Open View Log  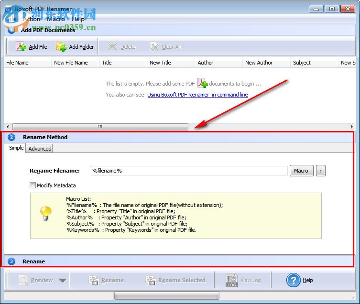click(x=243, y=280)
